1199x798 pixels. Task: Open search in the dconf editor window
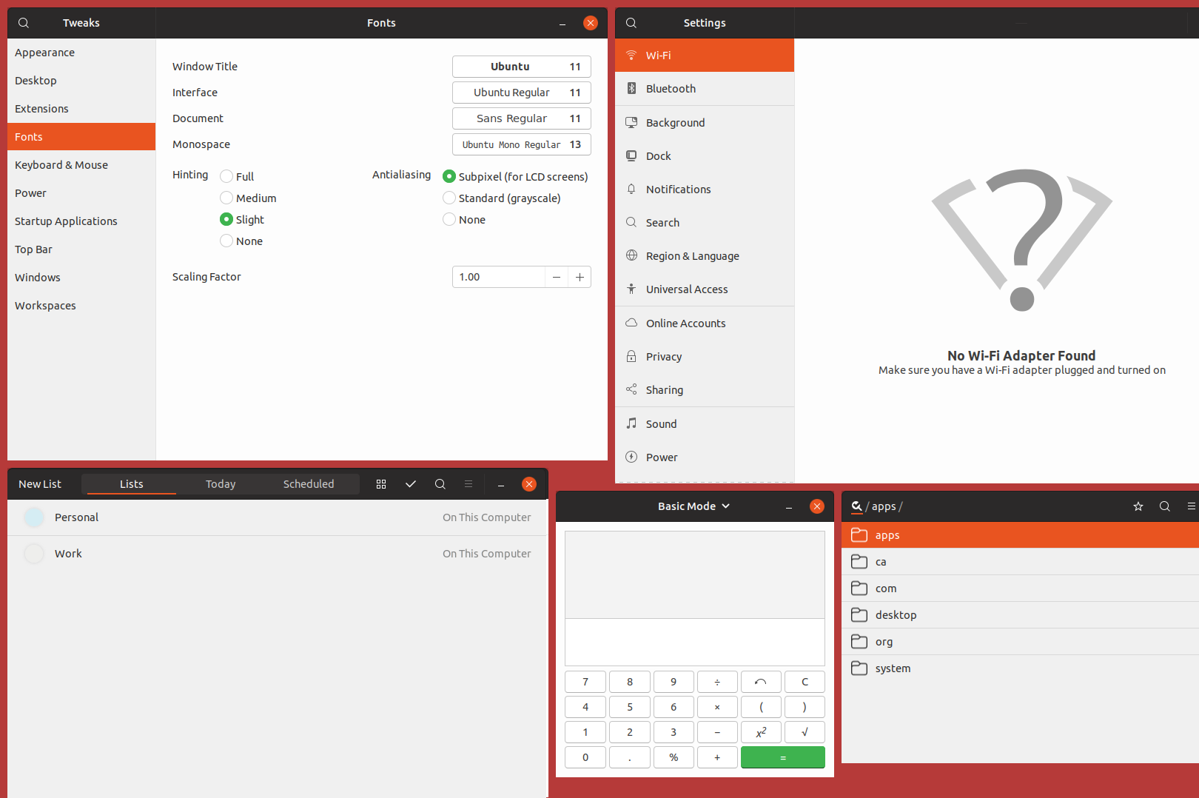[x=1165, y=506]
